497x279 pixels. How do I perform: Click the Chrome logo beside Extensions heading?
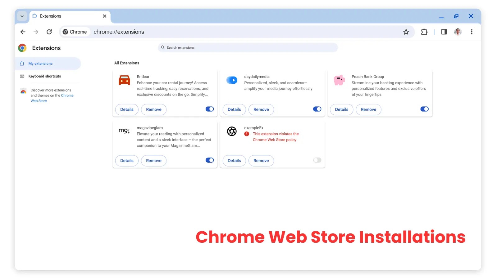coord(22,48)
